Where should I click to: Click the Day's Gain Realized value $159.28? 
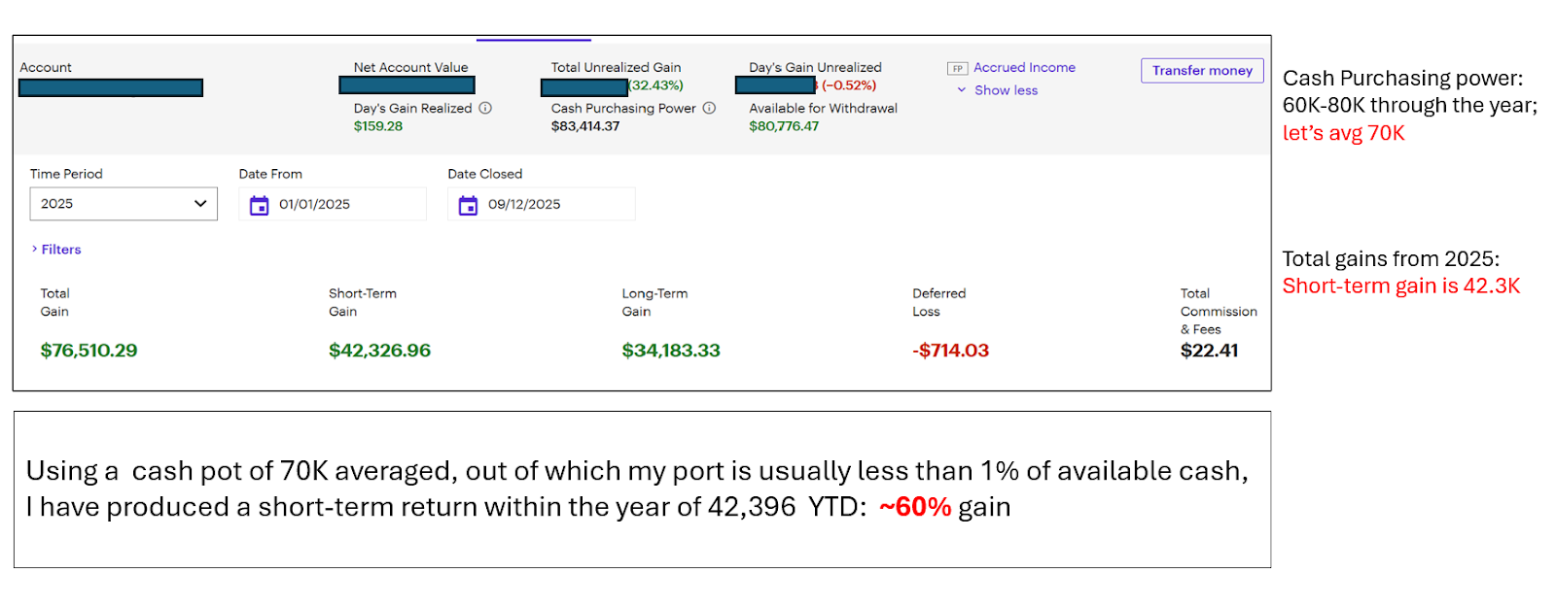(378, 126)
